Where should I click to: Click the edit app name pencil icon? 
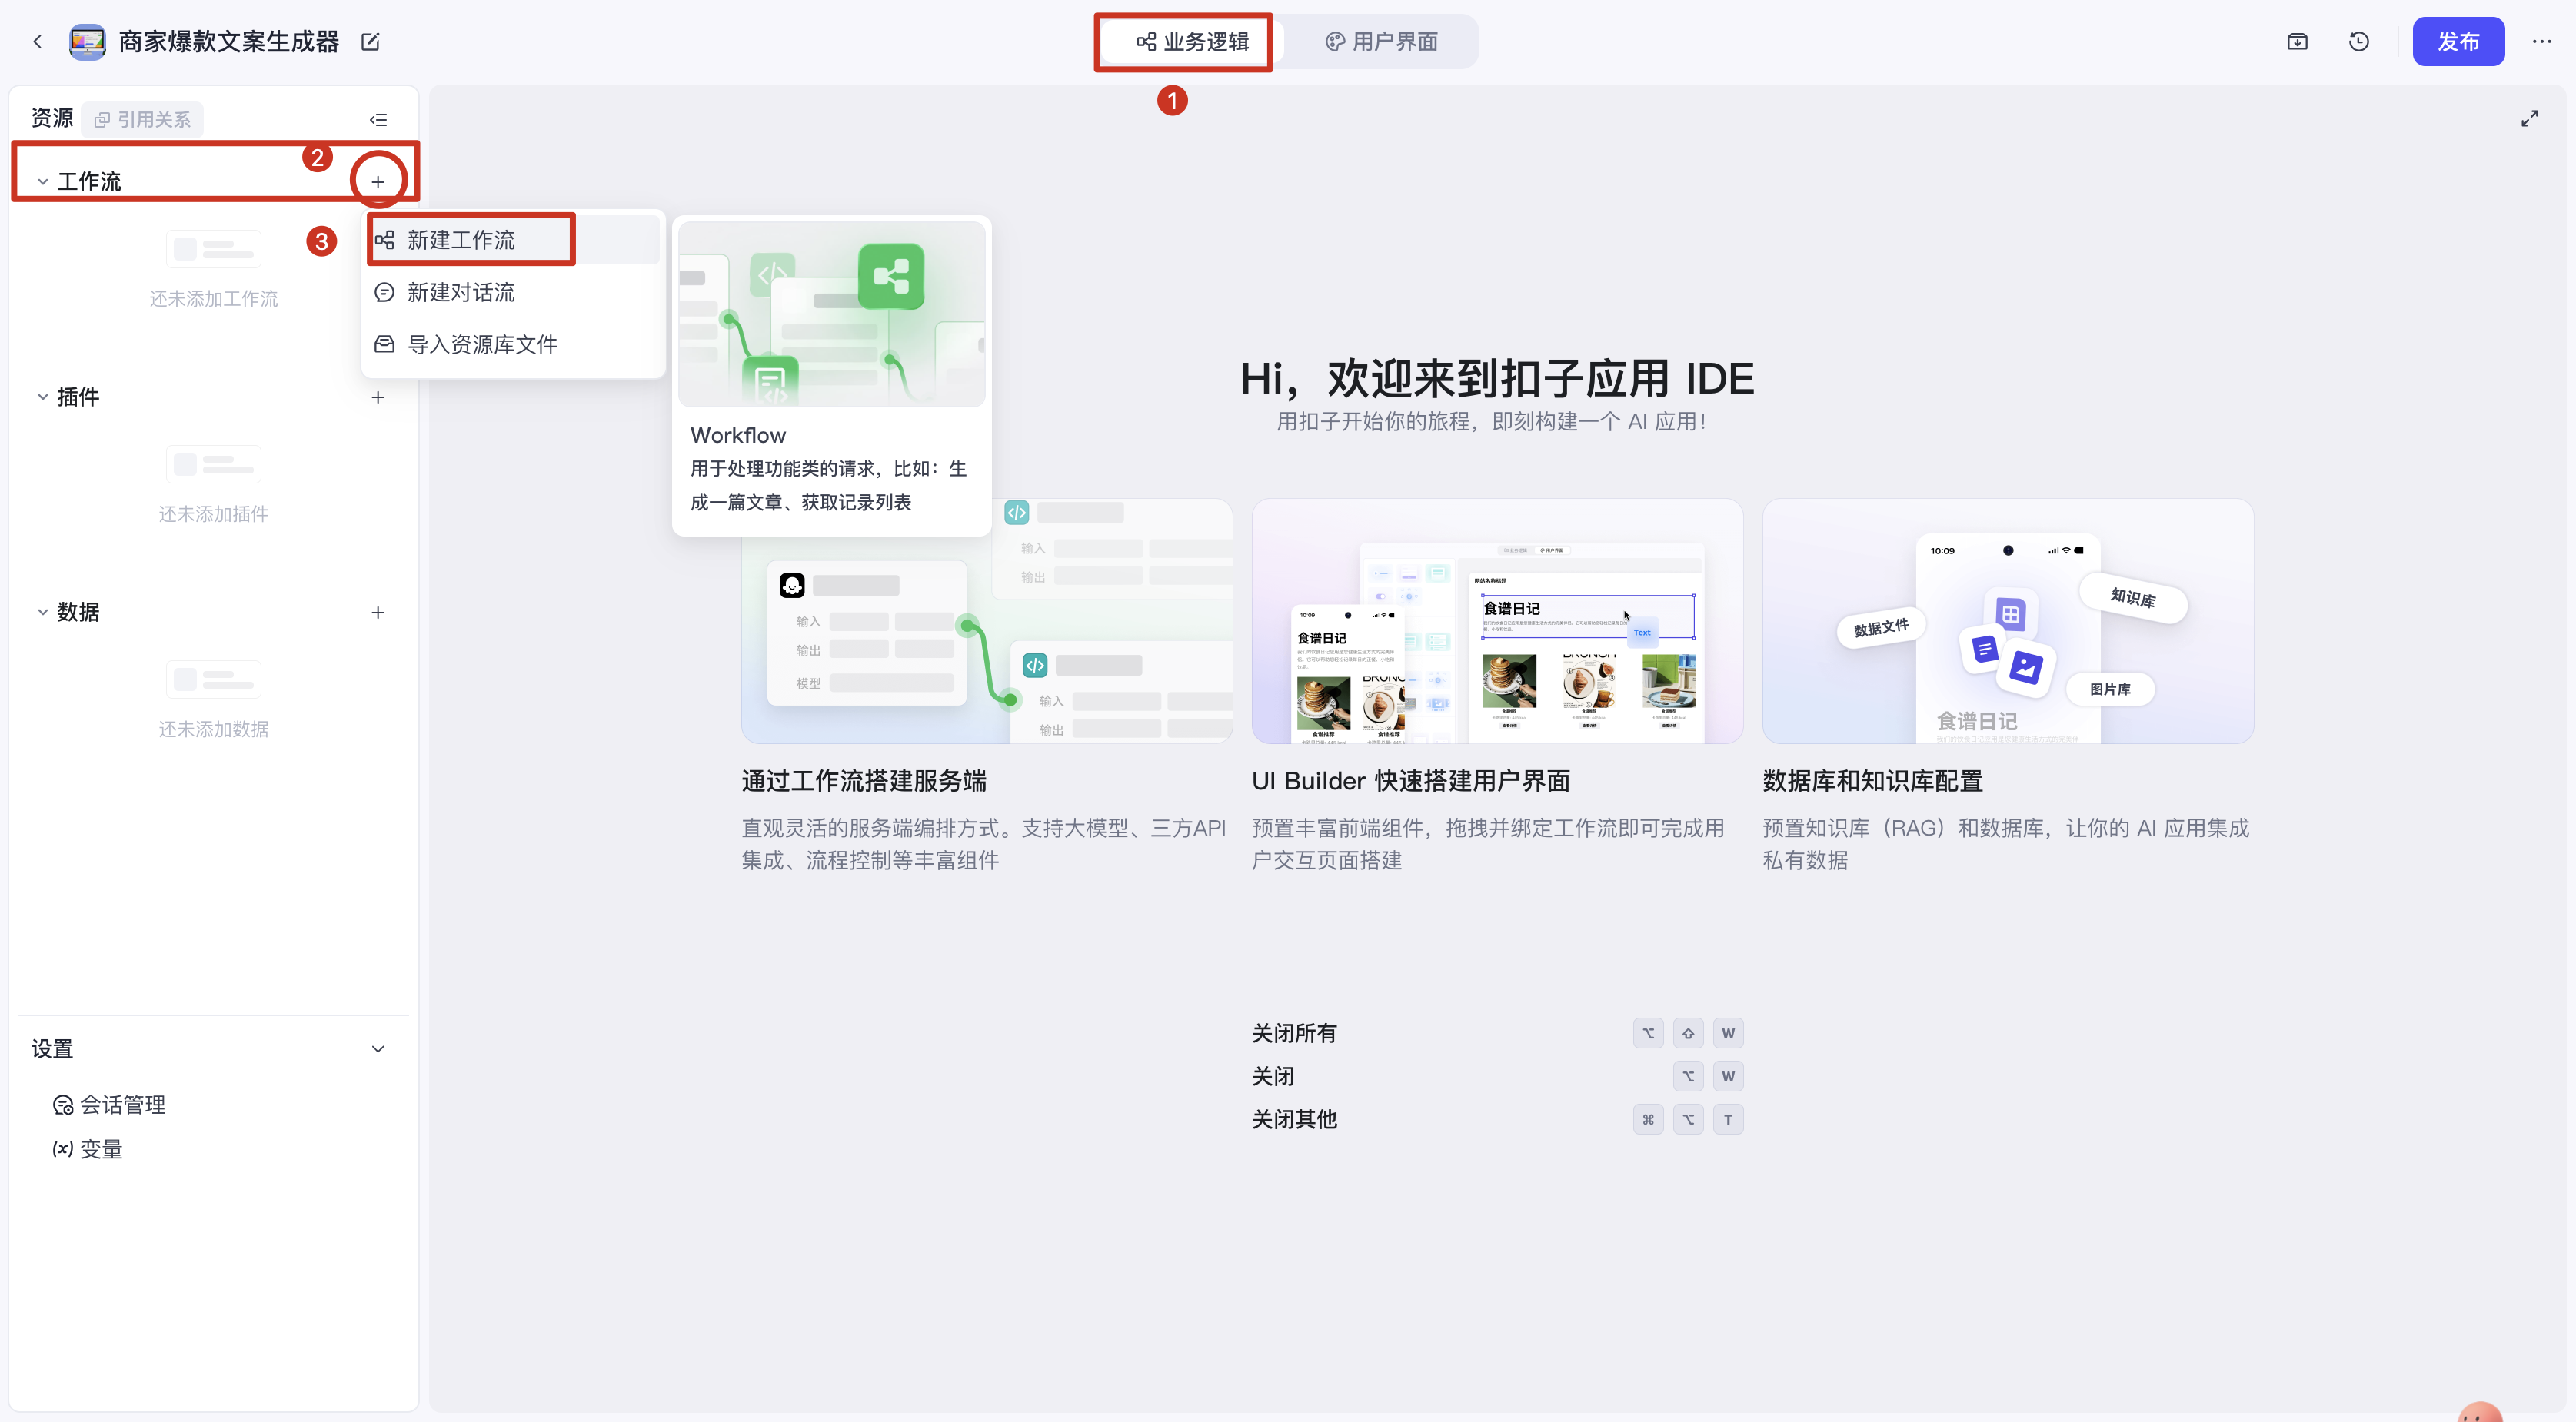coord(370,42)
